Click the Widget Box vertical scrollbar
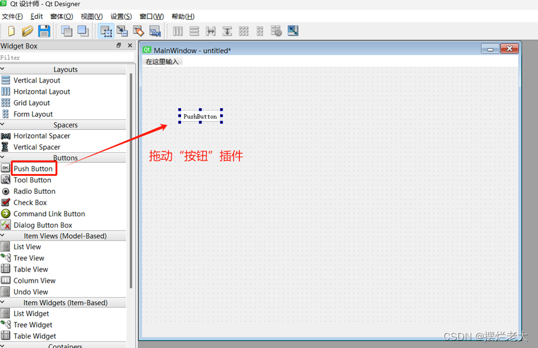 [131, 181]
